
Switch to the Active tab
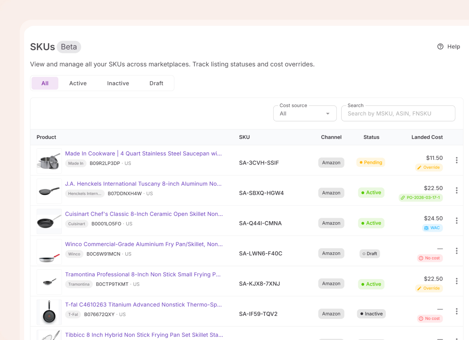[x=78, y=83]
